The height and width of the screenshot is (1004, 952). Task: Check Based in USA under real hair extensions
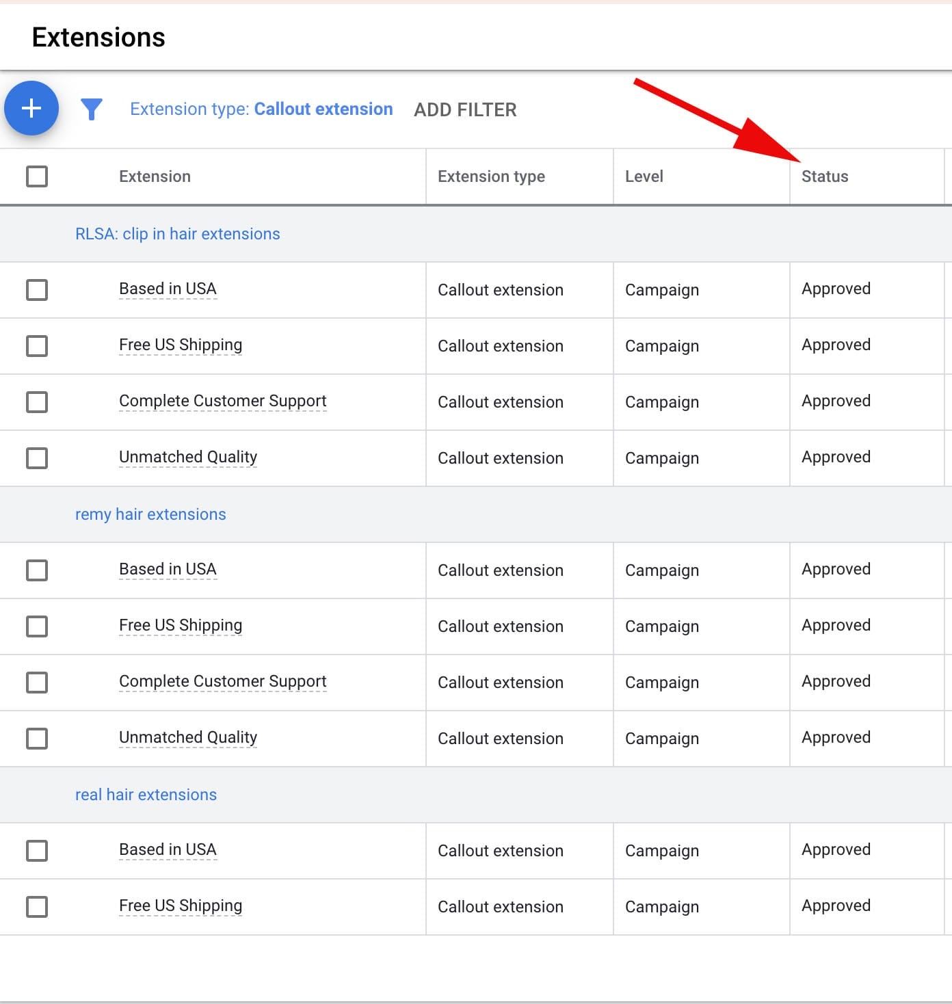(x=37, y=851)
